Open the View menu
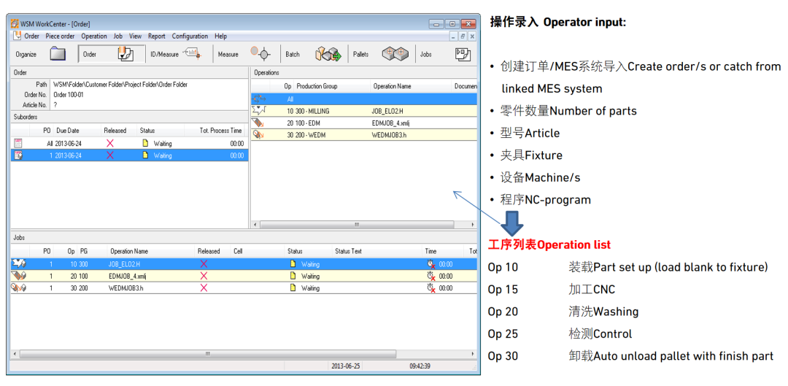This screenshot has width=788, height=386. pyautogui.click(x=135, y=36)
